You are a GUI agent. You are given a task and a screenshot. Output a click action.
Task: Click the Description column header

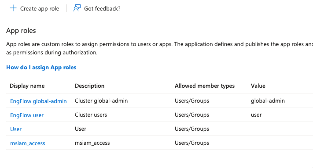pyautogui.click(x=90, y=86)
